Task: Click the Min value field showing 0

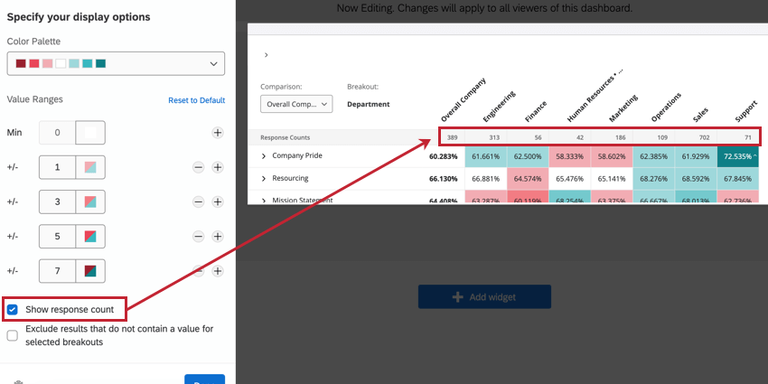Action: (x=57, y=133)
